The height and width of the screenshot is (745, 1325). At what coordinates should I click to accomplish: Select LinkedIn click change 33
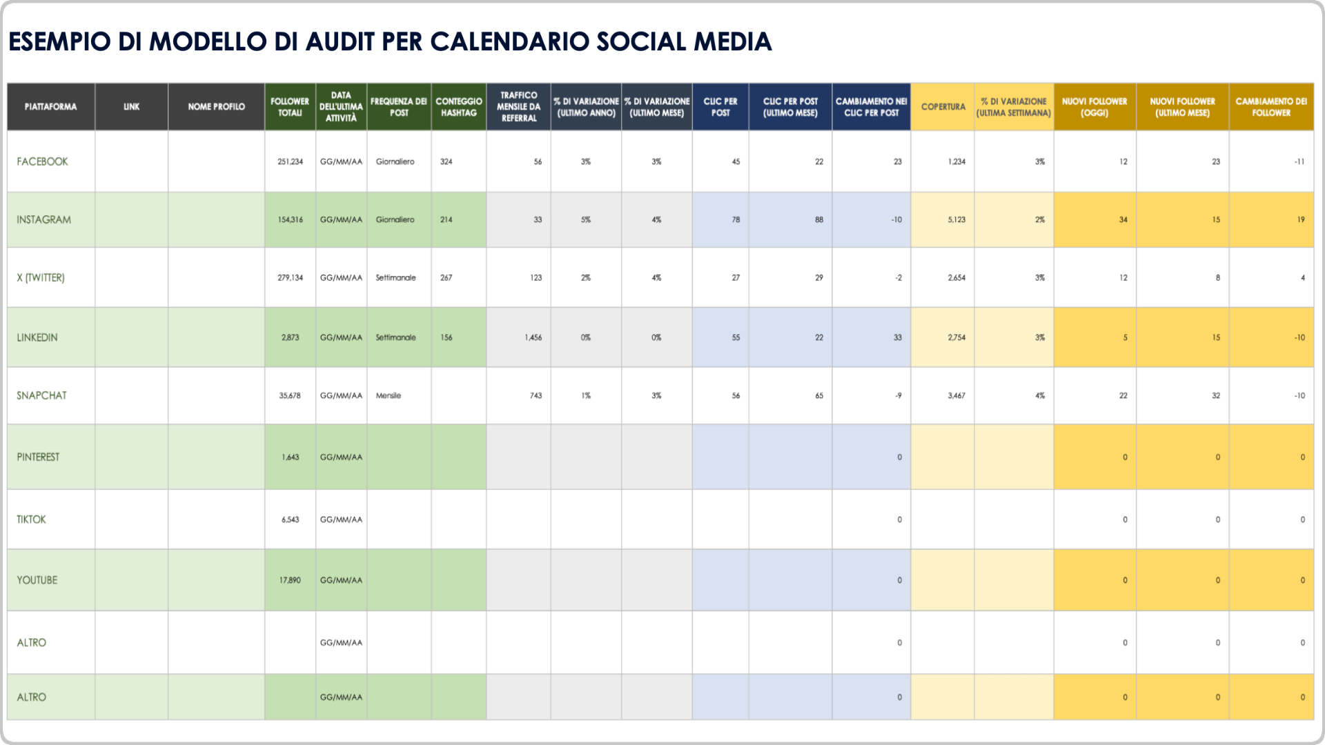(x=872, y=337)
